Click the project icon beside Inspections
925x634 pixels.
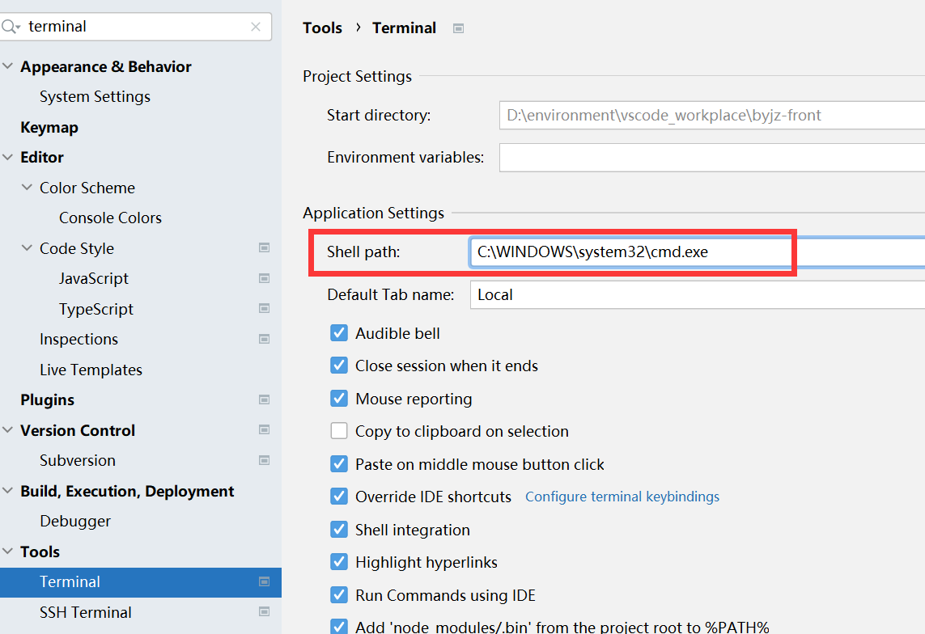pos(265,339)
